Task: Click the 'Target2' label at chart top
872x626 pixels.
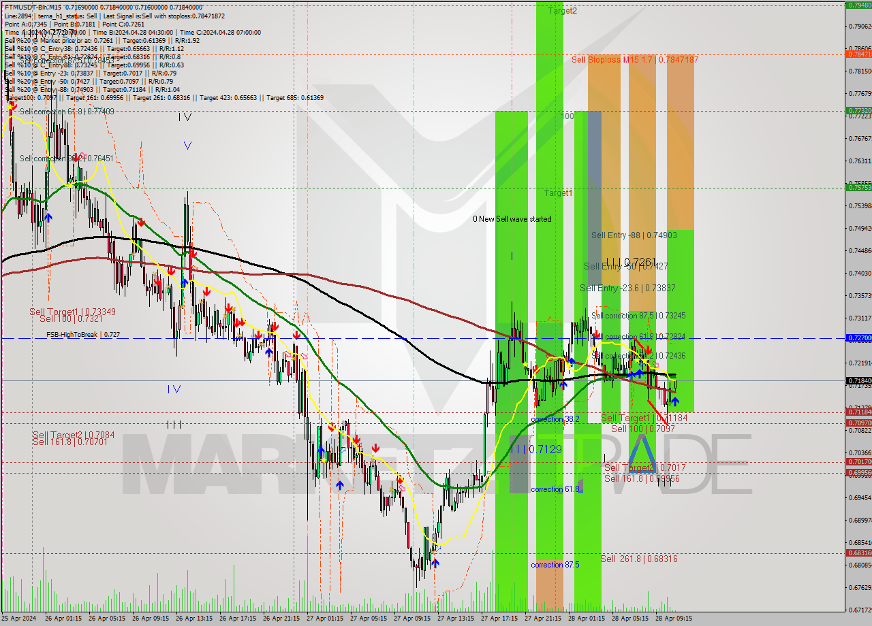Action: [562, 11]
